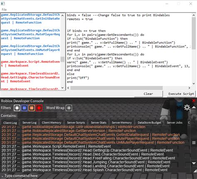Click the console up arrow near gear

click(x=194, y=108)
